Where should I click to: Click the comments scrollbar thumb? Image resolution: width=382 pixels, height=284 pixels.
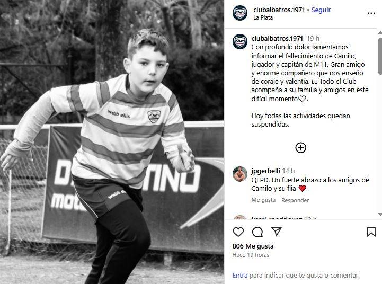380,56
